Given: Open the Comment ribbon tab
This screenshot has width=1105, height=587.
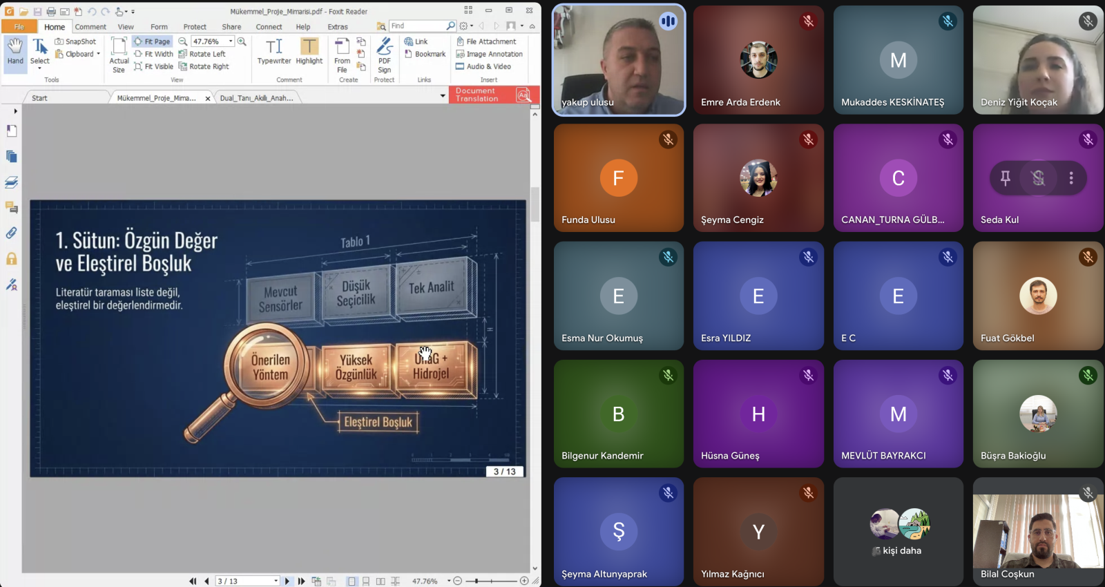Looking at the screenshot, I should pos(90,27).
